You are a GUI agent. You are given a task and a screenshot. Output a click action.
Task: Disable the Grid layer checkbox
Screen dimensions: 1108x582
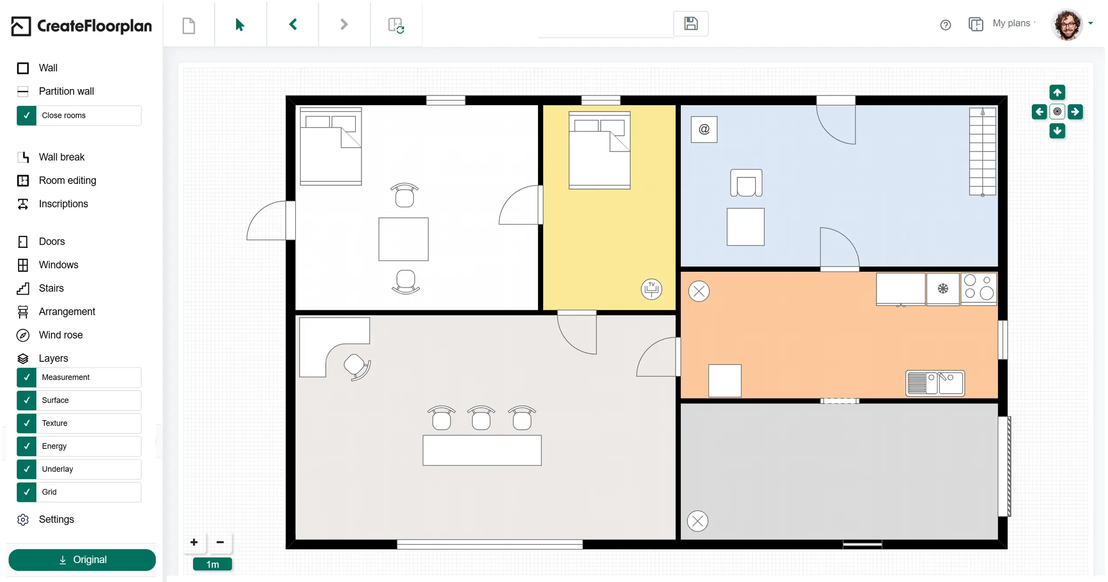pyautogui.click(x=27, y=492)
